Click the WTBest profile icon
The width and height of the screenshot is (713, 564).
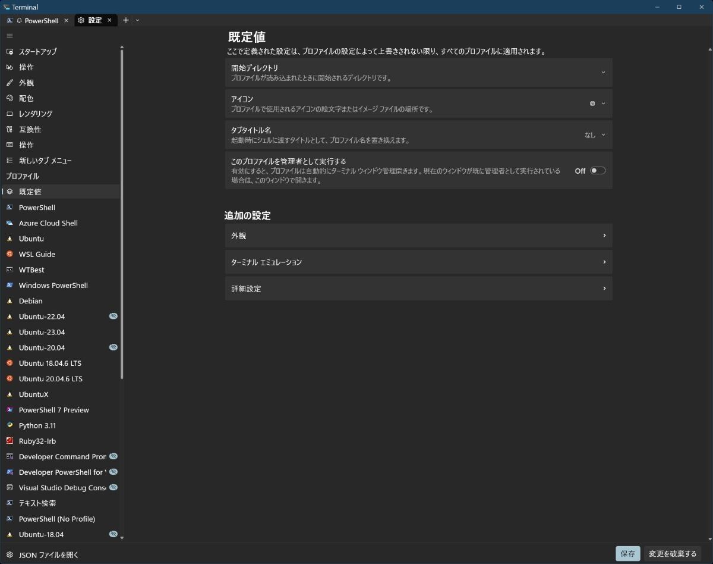point(10,270)
